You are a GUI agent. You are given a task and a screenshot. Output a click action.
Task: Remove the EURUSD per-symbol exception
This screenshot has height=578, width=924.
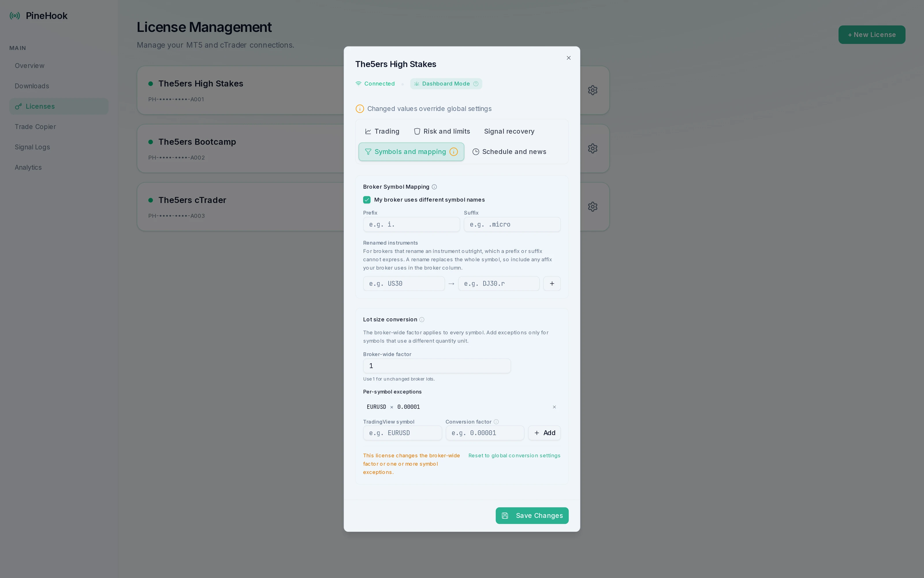click(x=554, y=407)
